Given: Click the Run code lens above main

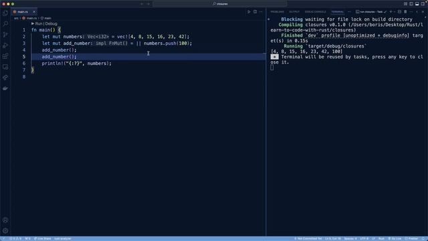Looking at the screenshot, I should point(39,24).
